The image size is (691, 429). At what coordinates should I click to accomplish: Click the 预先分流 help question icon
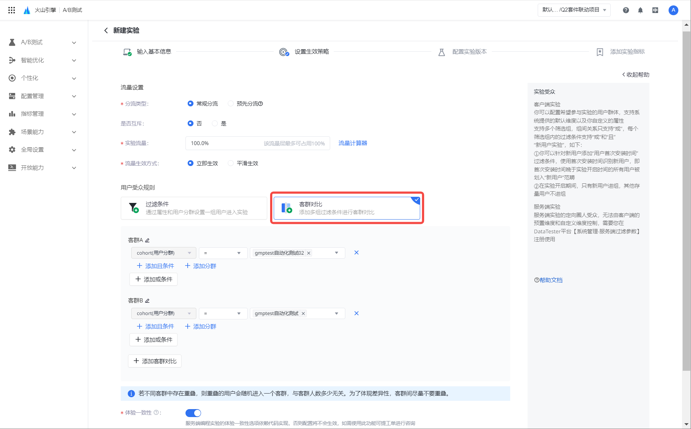pyautogui.click(x=261, y=104)
